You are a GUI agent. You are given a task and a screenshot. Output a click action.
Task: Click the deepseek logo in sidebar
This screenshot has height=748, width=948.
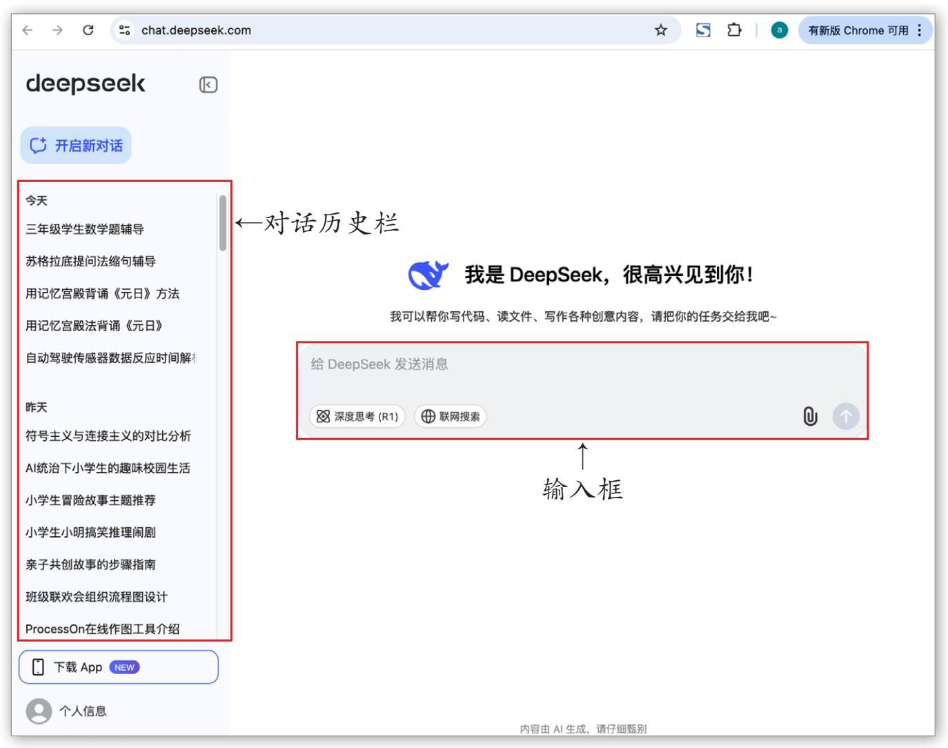point(86,83)
